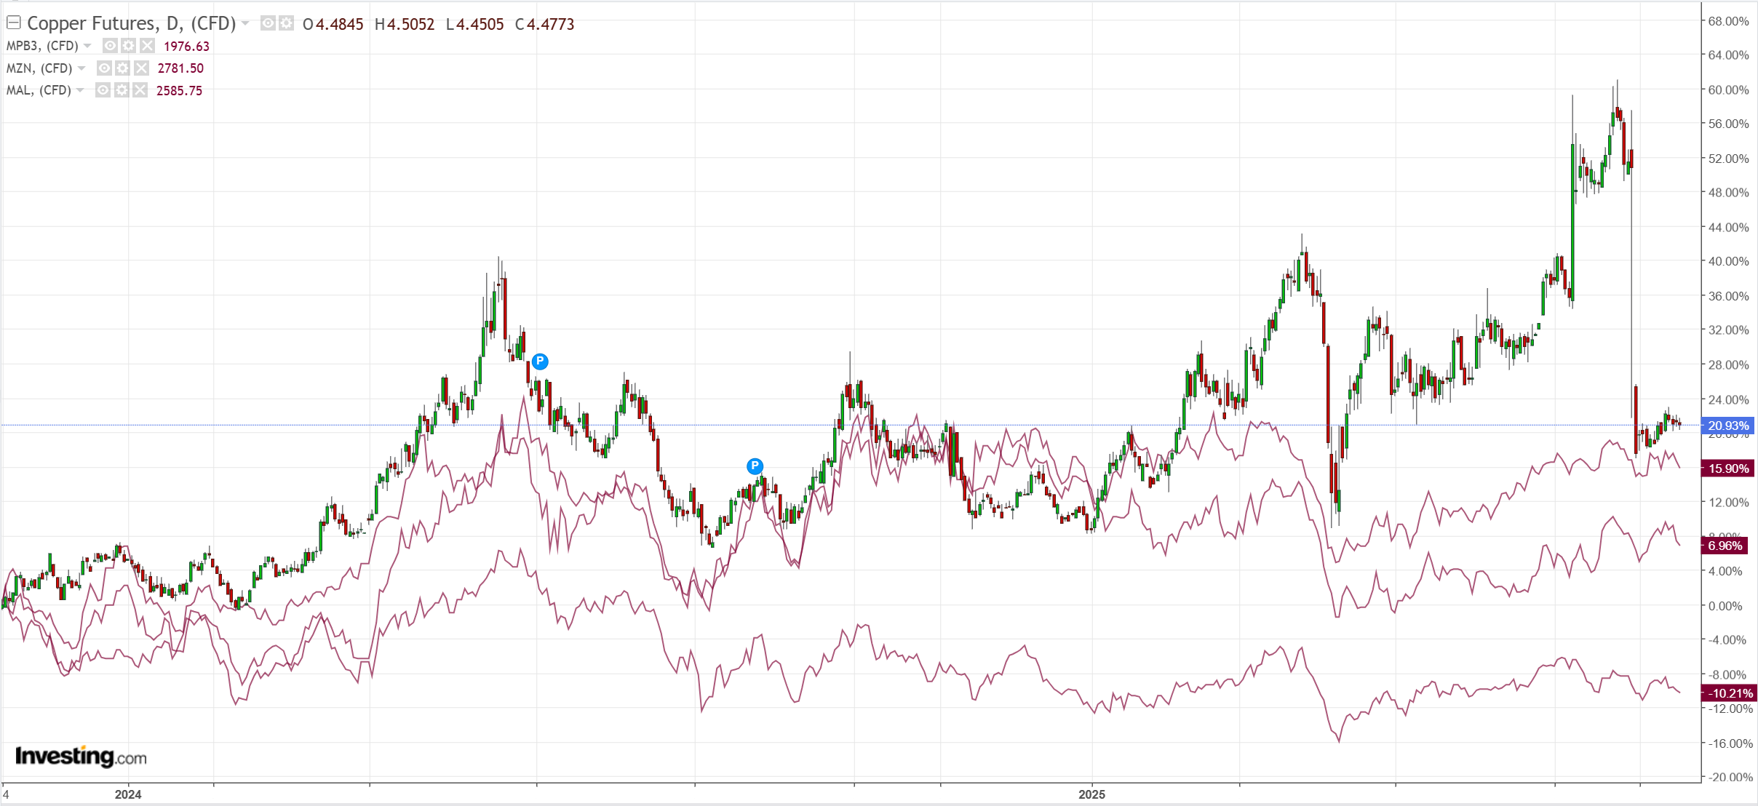Expand the MZN (CFD) dropdown arrow
Image resolution: width=1758 pixels, height=806 pixels.
[81, 68]
